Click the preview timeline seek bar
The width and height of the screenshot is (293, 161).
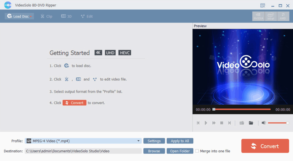pyautogui.click(x=241, y=109)
